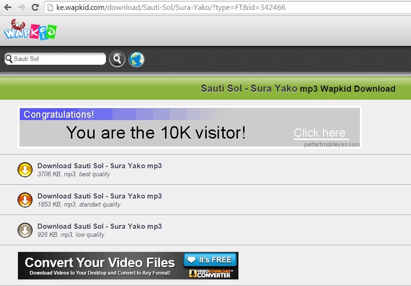Viewport: 411px width, 286px height.
Task: Click the yellow best quality download icon
Action: point(25,170)
